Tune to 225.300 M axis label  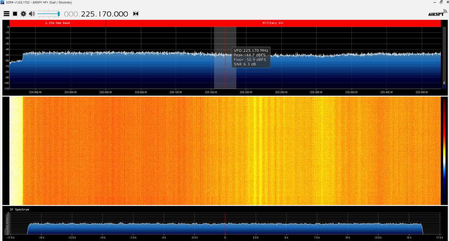[x=316, y=92]
